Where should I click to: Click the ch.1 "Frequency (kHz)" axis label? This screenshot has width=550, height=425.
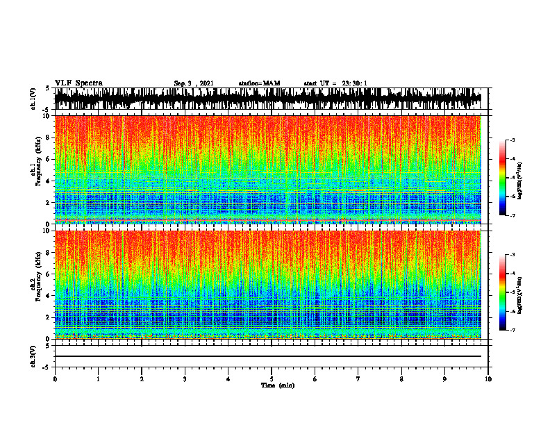pos(38,162)
